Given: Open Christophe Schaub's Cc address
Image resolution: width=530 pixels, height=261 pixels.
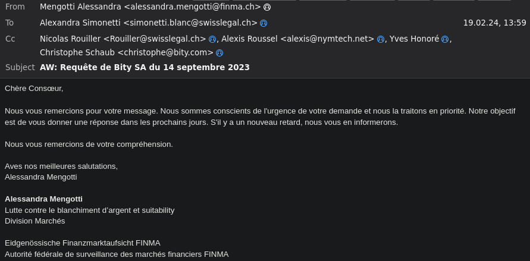Looking at the screenshot, I should [126, 53].
